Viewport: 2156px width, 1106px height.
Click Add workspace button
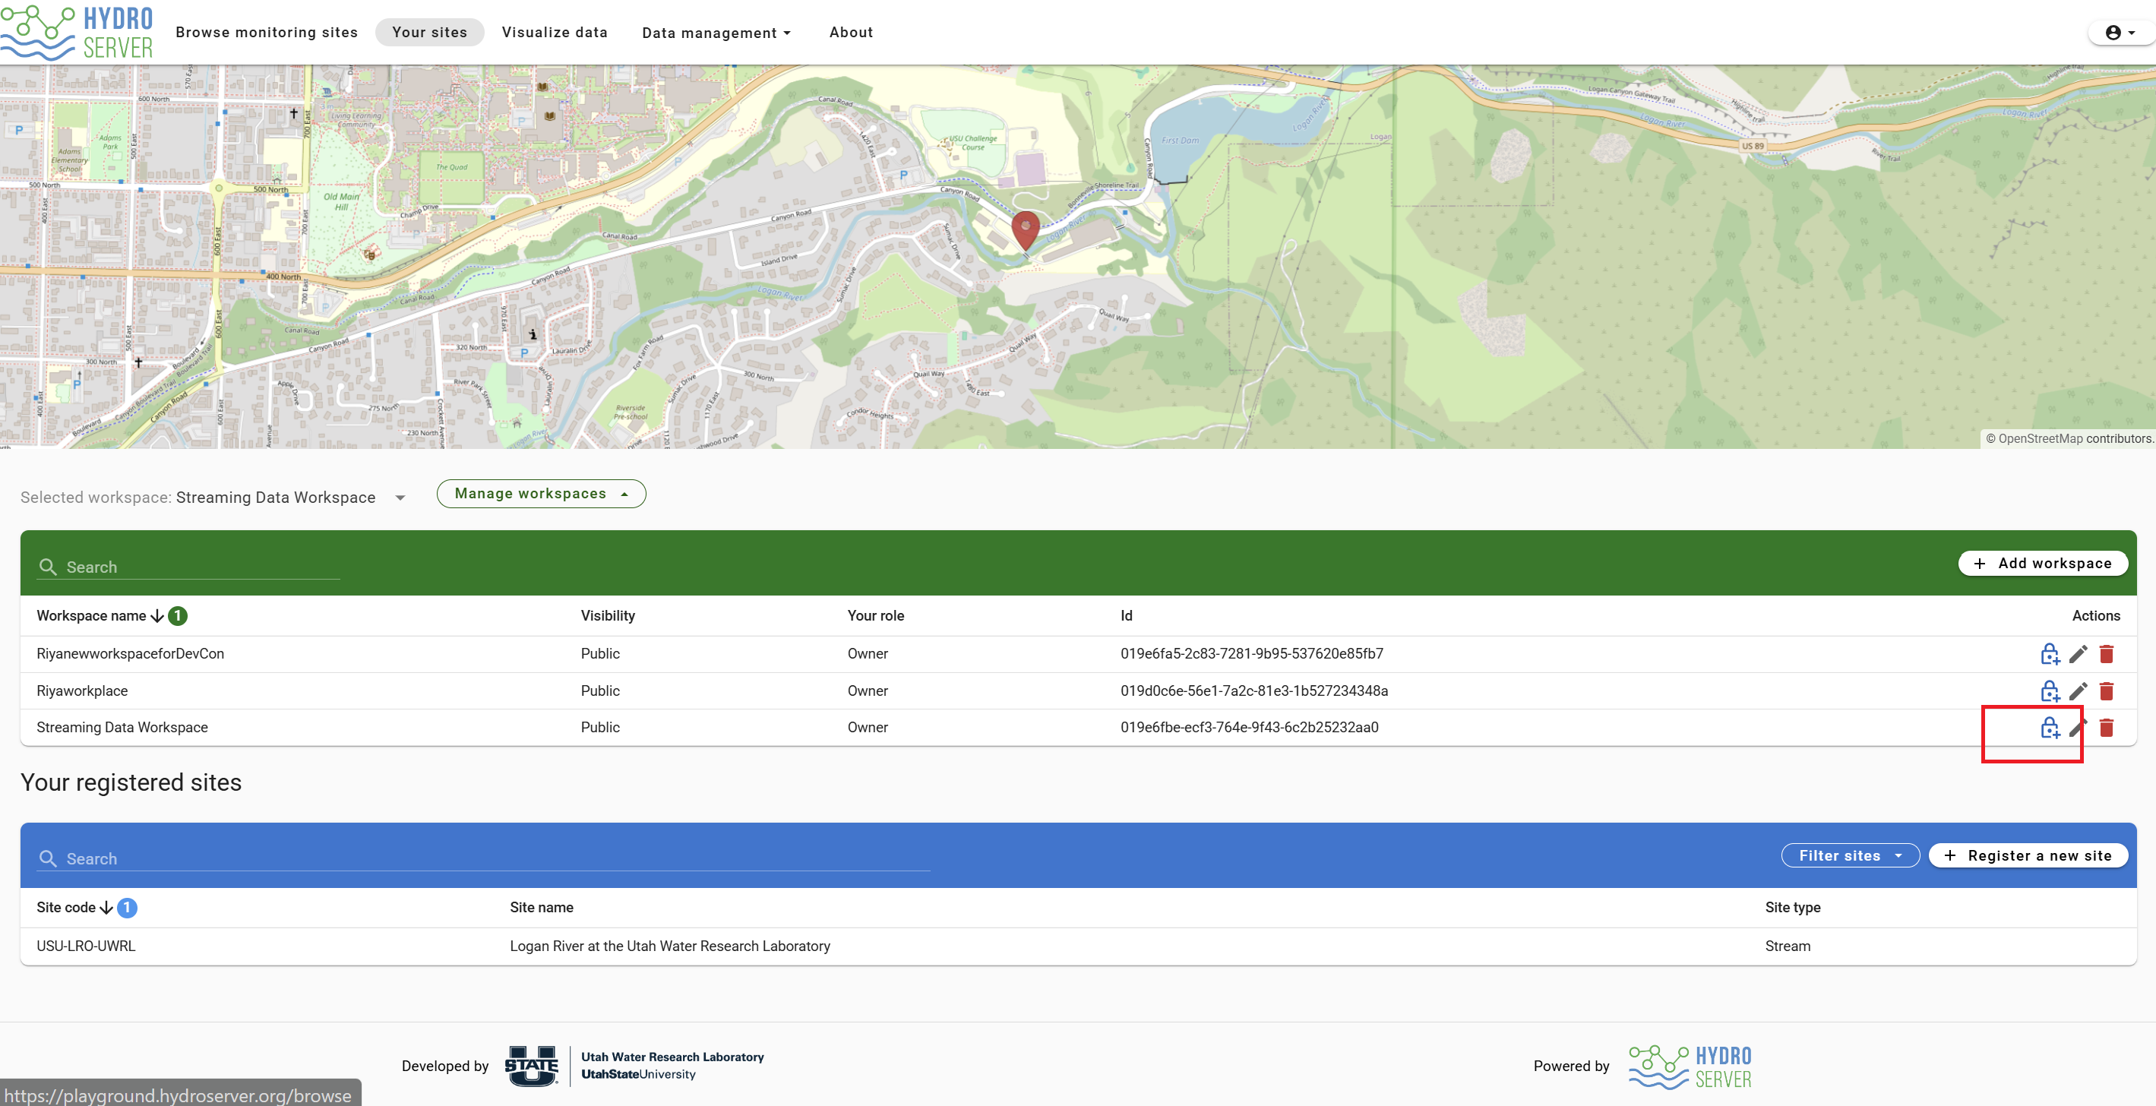[2043, 563]
